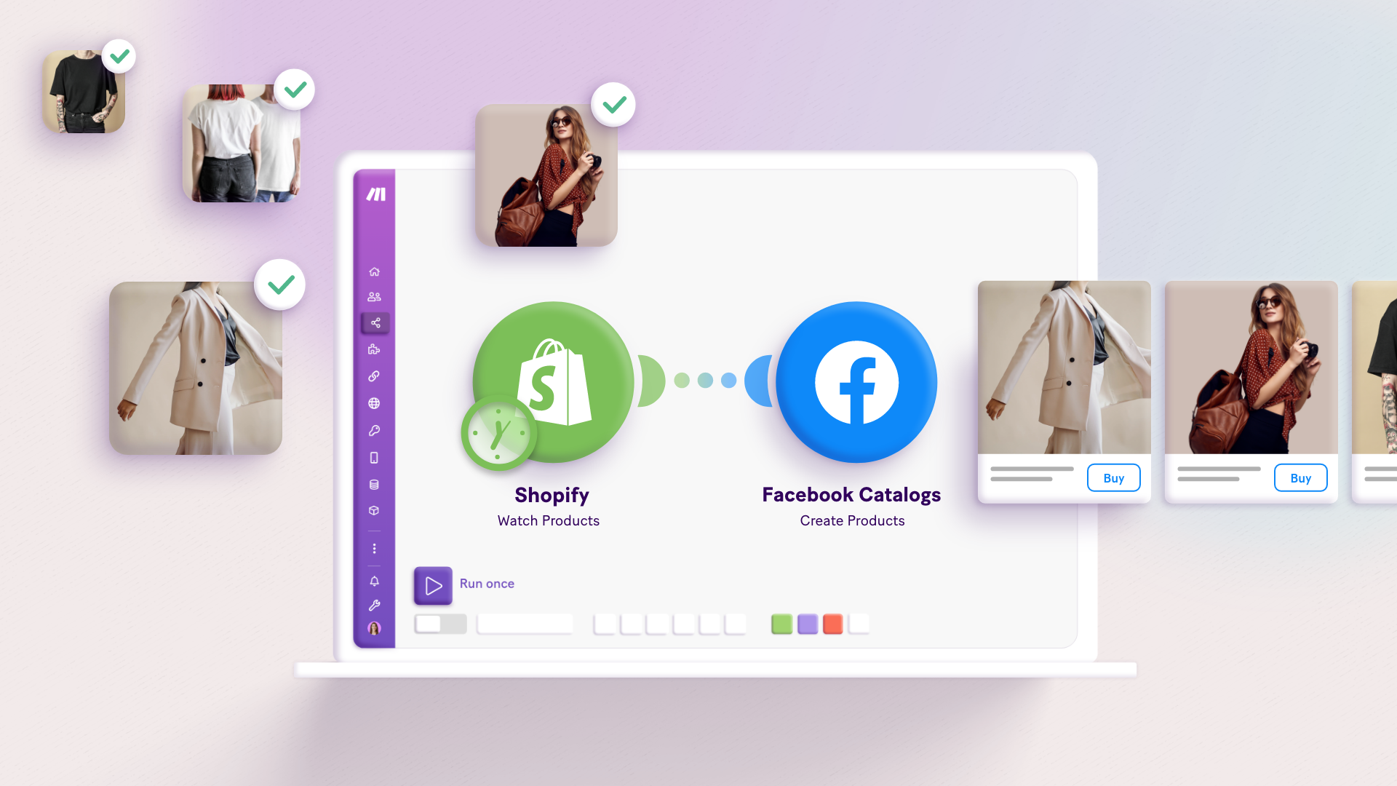
Task: Select the Shapes/Assets icon
Action: point(374,511)
